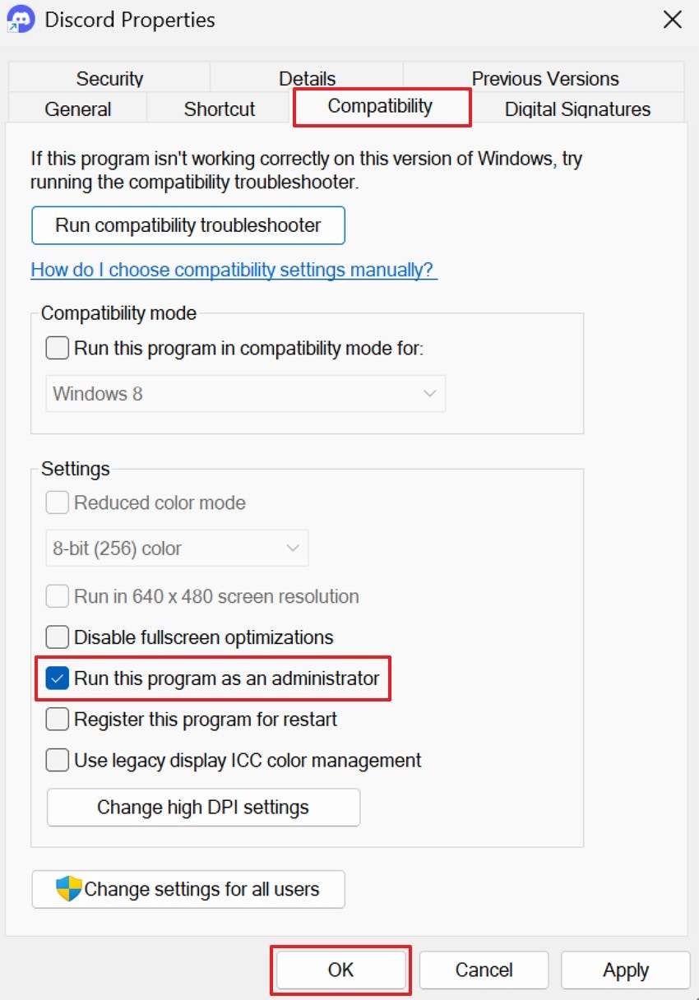Run the compatibility troubleshooter

[187, 225]
